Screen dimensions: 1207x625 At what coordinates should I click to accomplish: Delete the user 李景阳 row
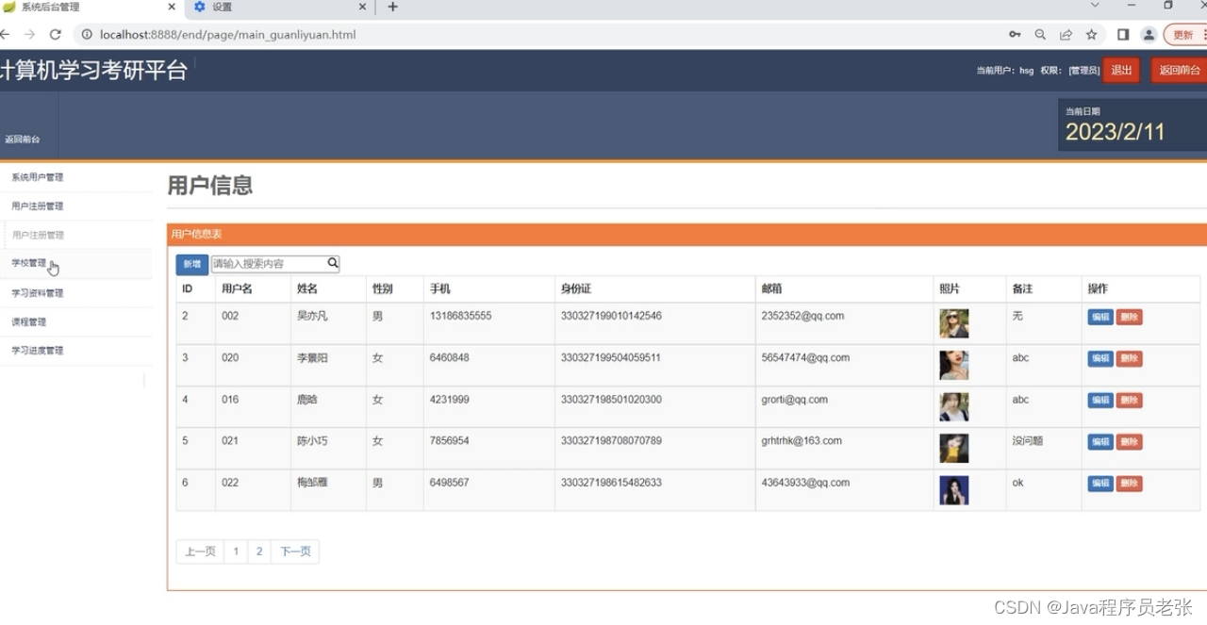pyautogui.click(x=1129, y=359)
